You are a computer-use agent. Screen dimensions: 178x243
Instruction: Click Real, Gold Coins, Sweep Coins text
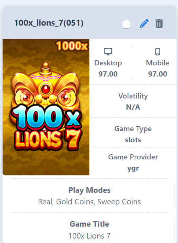[89, 202]
